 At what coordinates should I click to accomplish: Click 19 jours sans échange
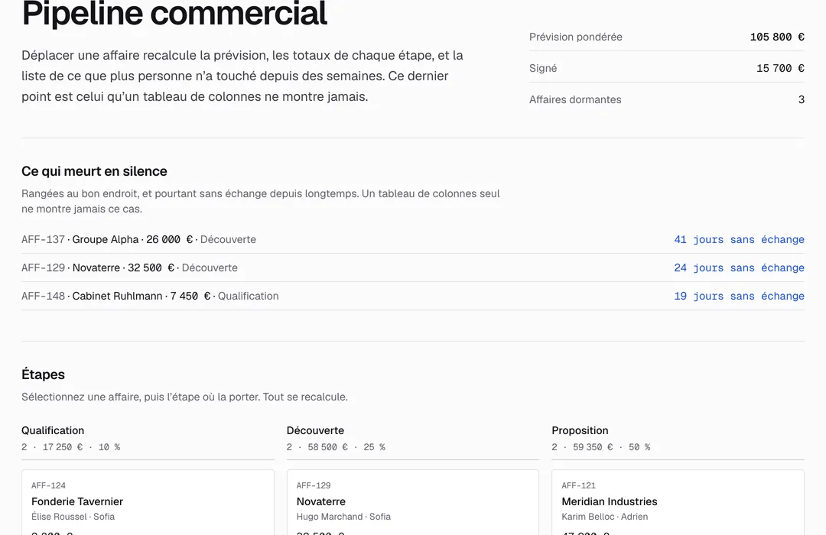pyautogui.click(x=739, y=296)
